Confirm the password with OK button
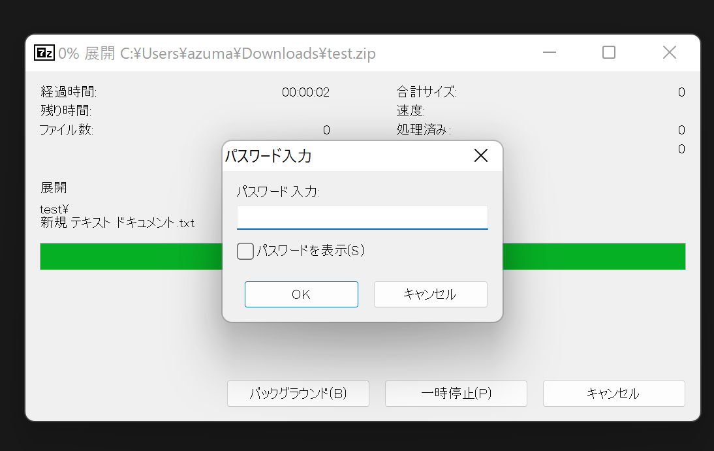The width and height of the screenshot is (714, 451). coord(301,294)
